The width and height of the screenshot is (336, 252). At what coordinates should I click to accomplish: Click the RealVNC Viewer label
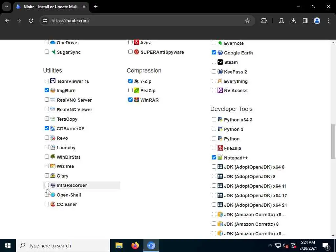coord(74,110)
